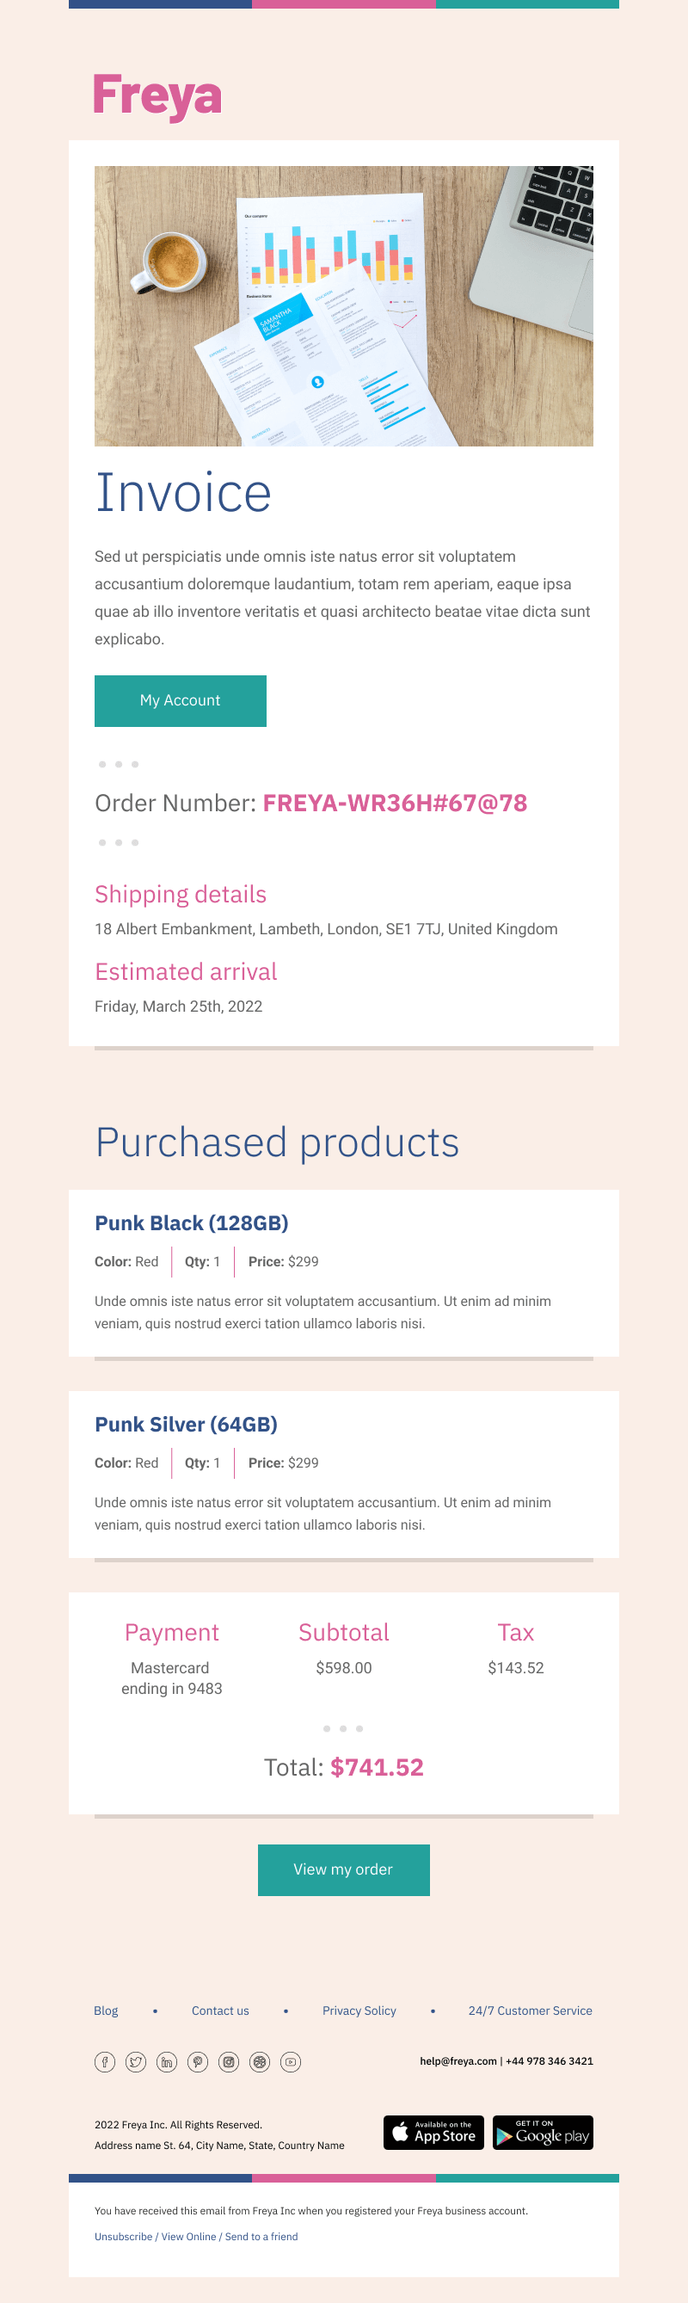Open the Privacy Solicy footer link
688x2303 pixels.
pos(359,2011)
